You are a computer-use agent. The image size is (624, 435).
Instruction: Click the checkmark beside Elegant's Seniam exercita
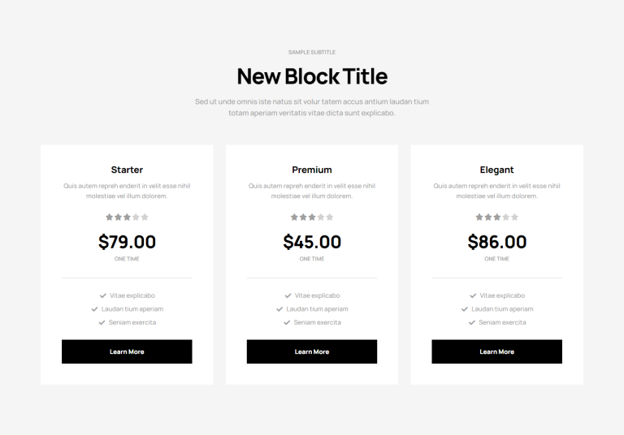coord(471,323)
